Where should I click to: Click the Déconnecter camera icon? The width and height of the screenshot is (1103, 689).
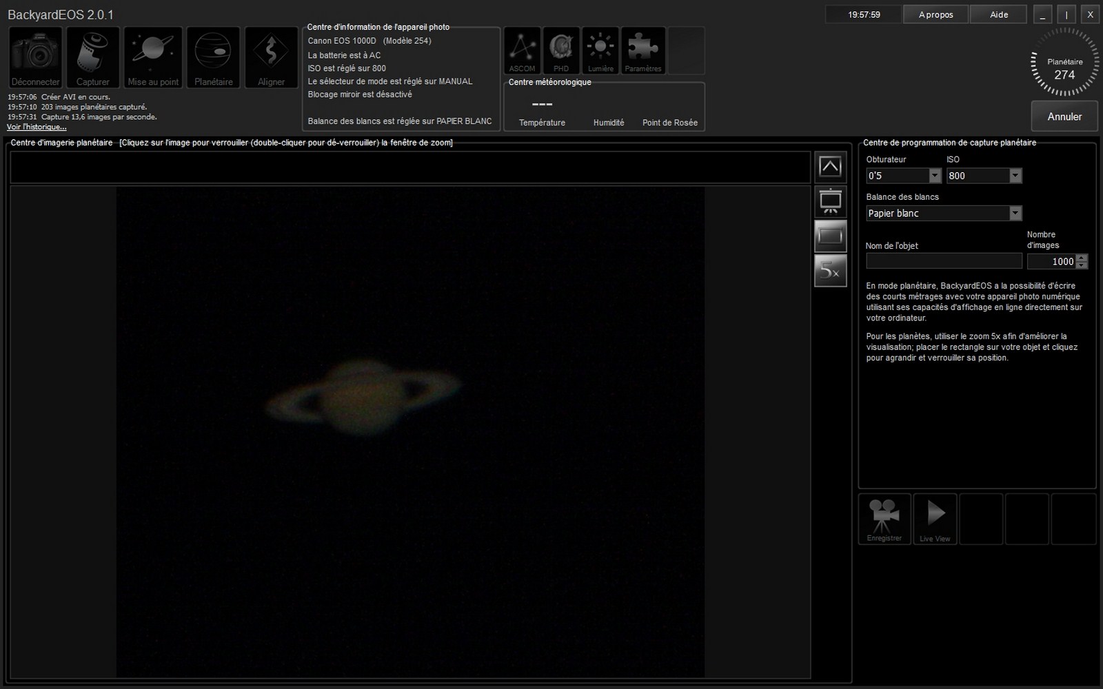35,58
